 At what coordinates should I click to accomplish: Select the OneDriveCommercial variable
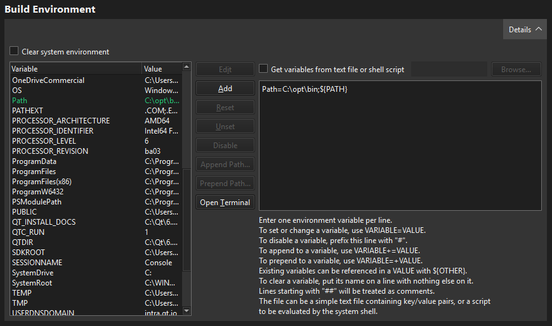coord(96,80)
